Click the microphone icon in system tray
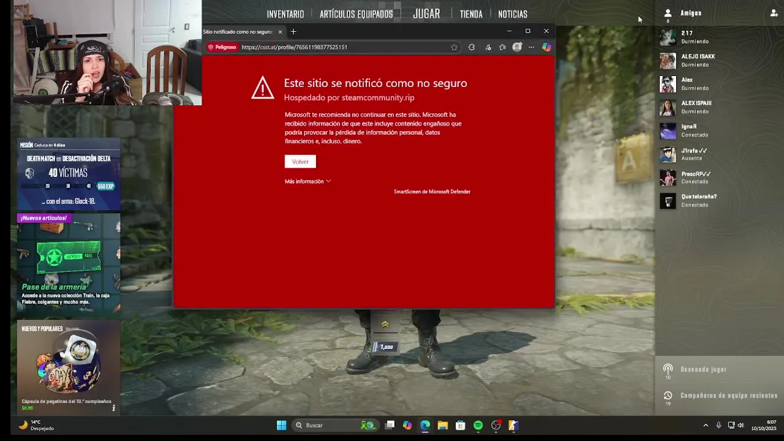The height and width of the screenshot is (441, 784). coord(718,425)
